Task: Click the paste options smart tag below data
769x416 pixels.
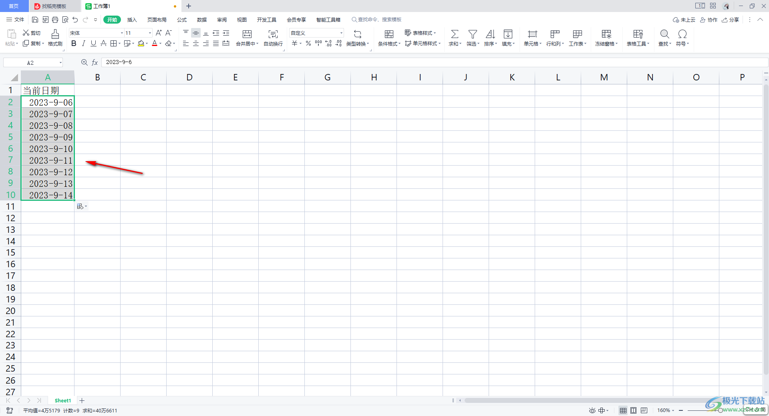Action: (x=82, y=206)
